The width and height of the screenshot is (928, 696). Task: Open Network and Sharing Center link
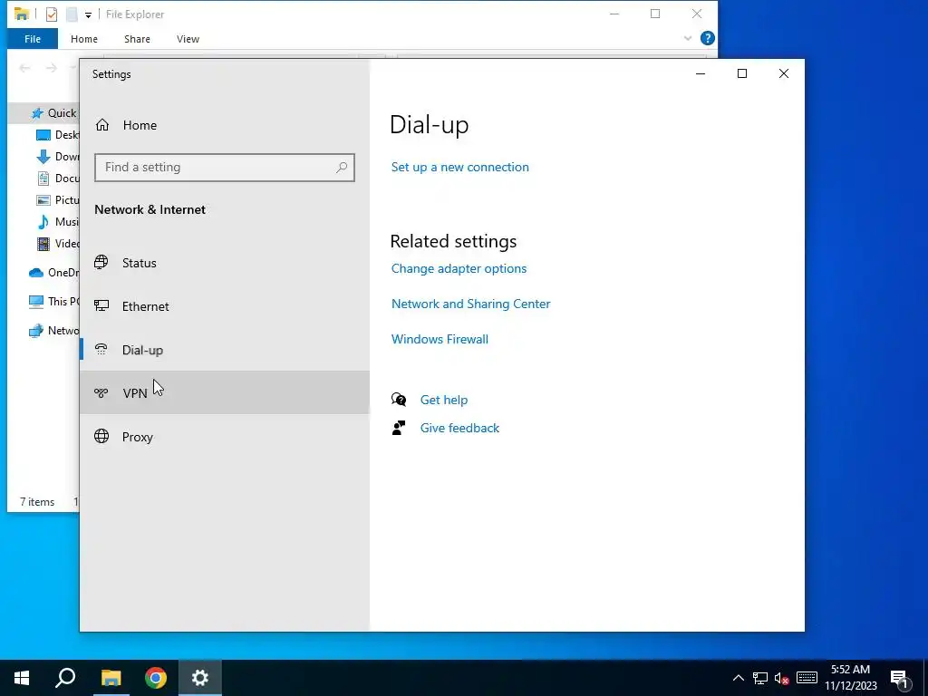coord(470,304)
